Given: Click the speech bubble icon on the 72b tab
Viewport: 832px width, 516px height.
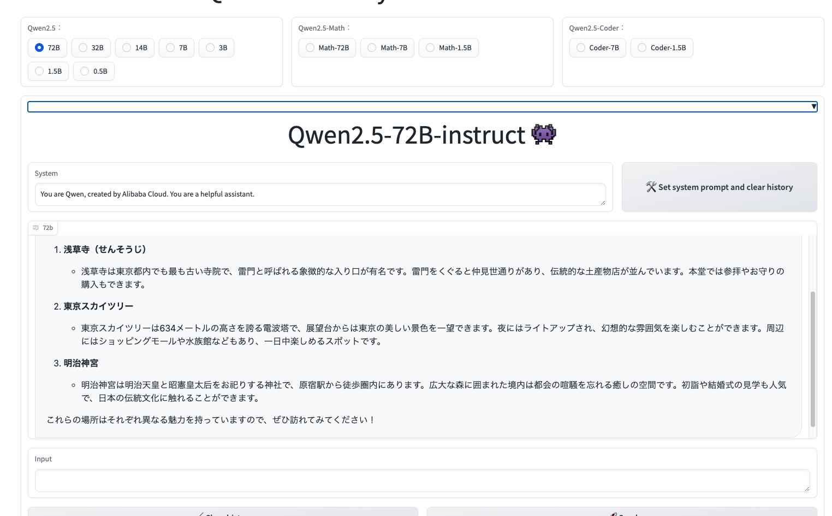Looking at the screenshot, I should (x=35, y=228).
